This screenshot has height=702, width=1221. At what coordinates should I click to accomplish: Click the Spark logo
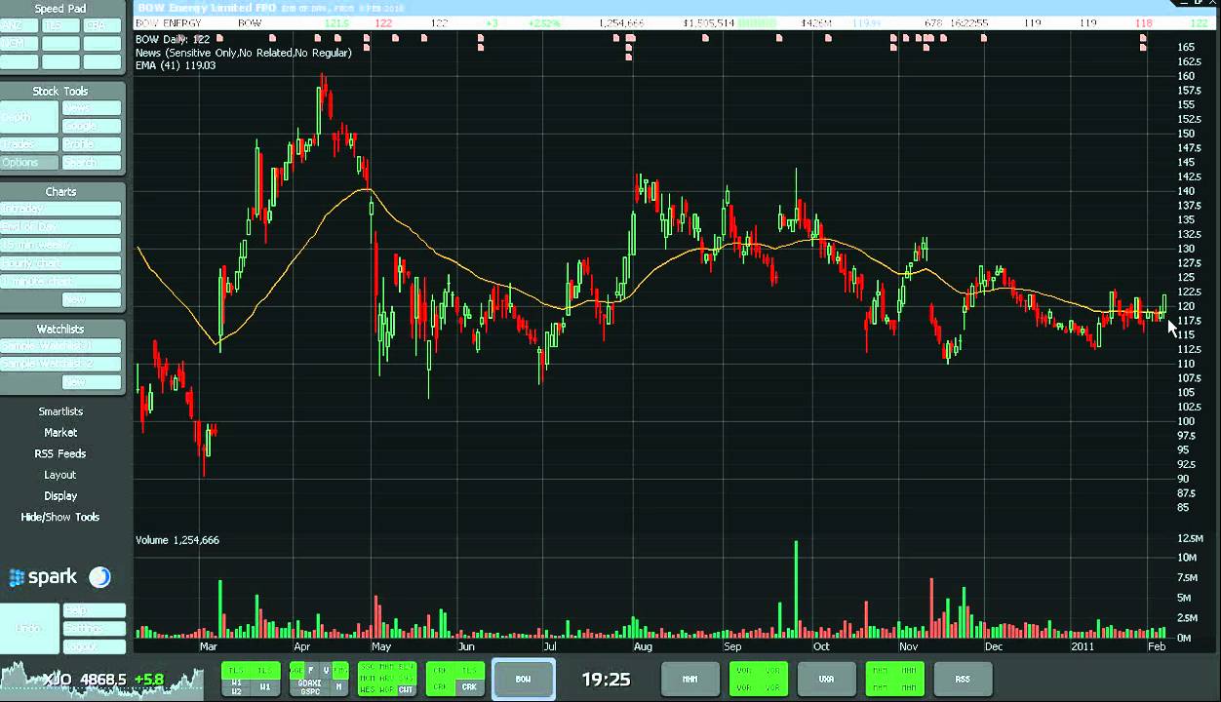click(x=43, y=577)
